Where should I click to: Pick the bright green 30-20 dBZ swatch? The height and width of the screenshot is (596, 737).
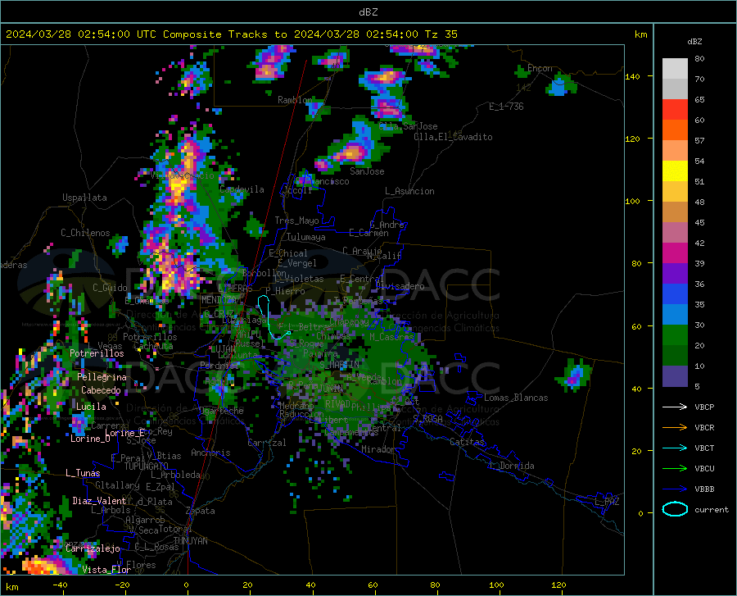[675, 335]
